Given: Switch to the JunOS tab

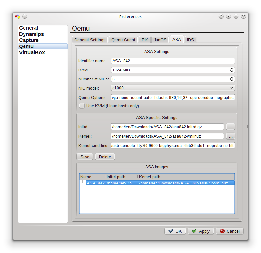Looking at the screenshot, I should tap(160, 40).
